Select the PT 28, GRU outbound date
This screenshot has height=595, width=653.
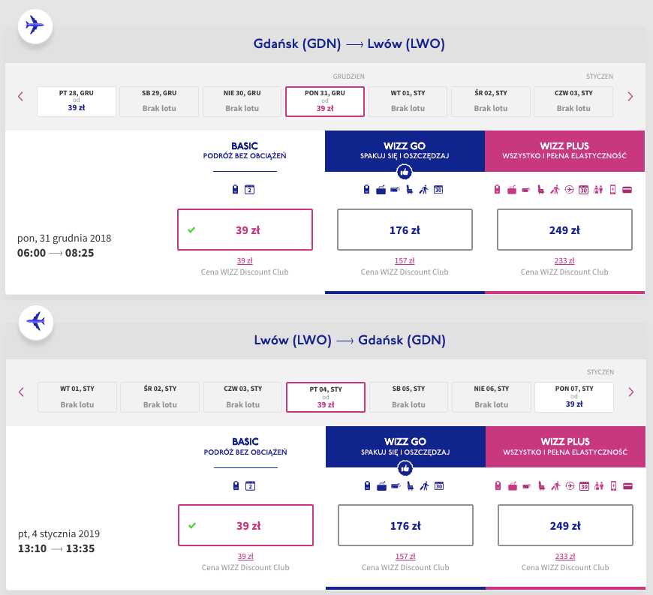[x=77, y=101]
